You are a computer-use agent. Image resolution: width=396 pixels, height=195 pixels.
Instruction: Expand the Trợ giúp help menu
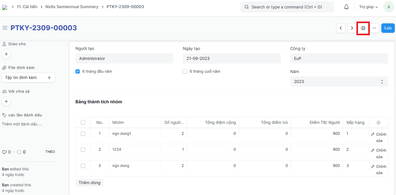click(368, 7)
